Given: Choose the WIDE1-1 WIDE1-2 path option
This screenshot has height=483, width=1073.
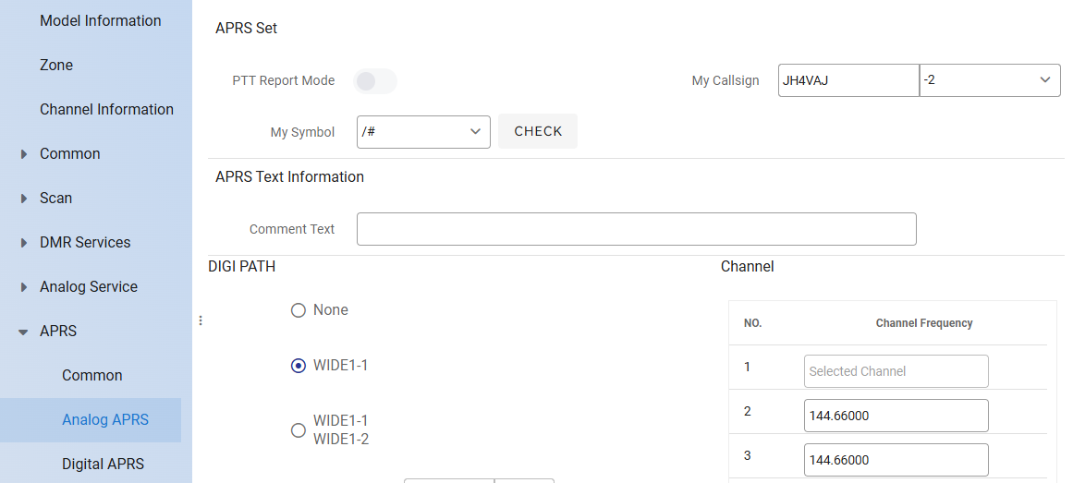Looking at the screenshot, I should [299, 430].
